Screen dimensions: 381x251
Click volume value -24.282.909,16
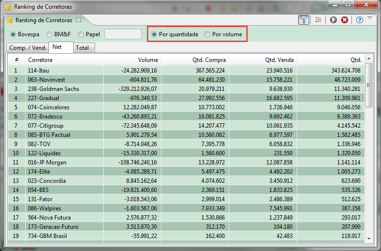139,71
